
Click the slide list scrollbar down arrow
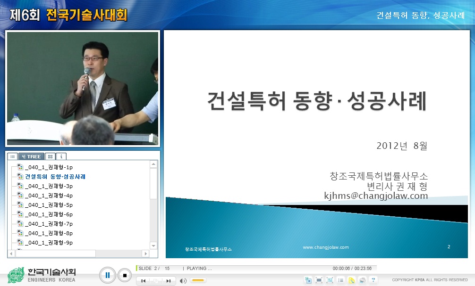(x=153, y=245)
